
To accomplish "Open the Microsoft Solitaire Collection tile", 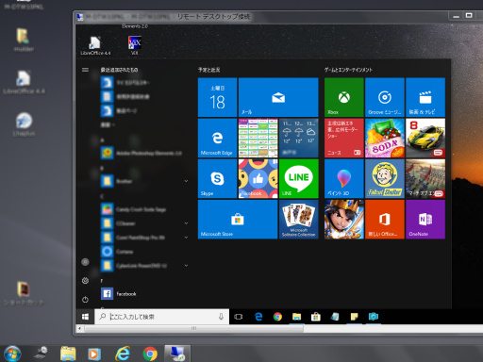I will [x=299, y=220].
